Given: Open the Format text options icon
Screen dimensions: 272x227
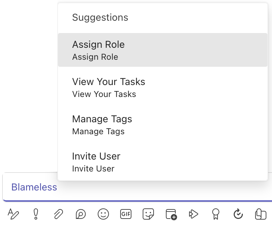Looking at the screenshot, I should 13,214.
